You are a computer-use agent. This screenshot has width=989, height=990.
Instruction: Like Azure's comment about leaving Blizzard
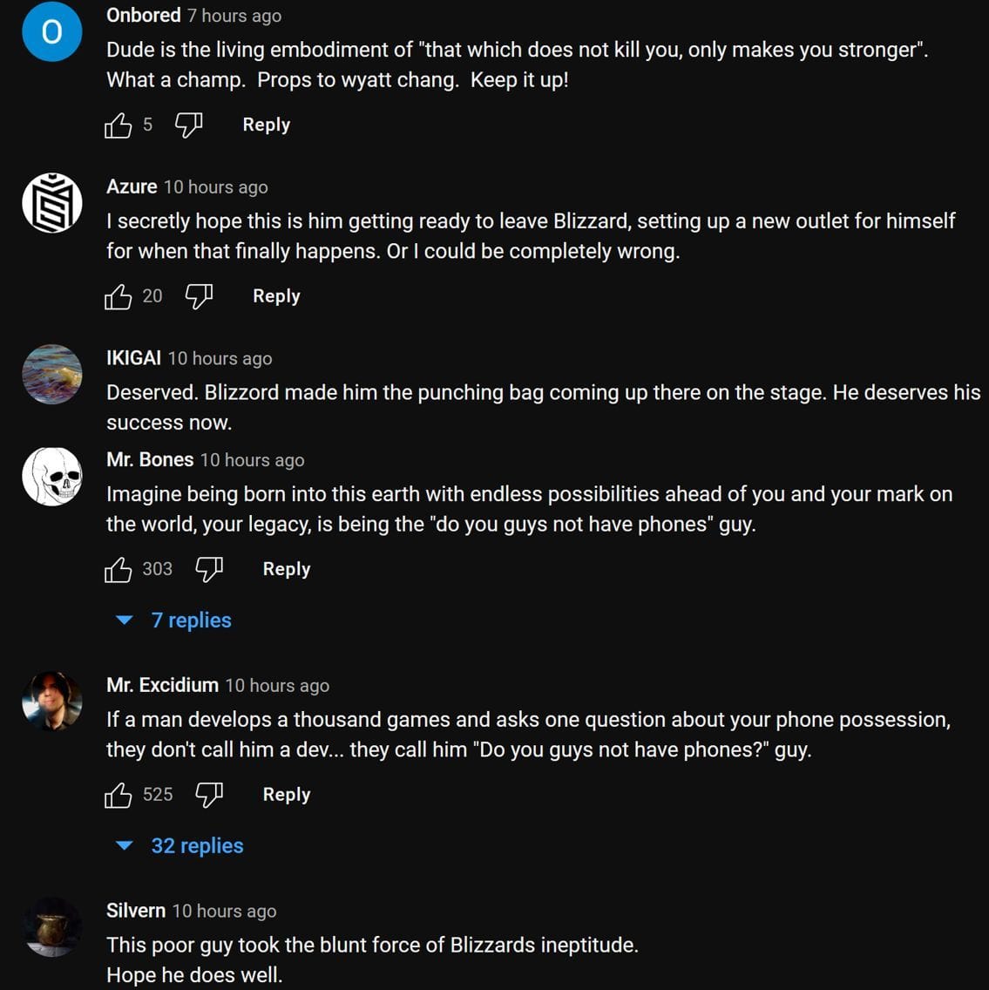119,296
